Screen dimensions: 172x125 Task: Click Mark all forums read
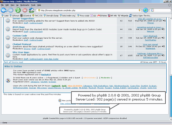point(13,62)
